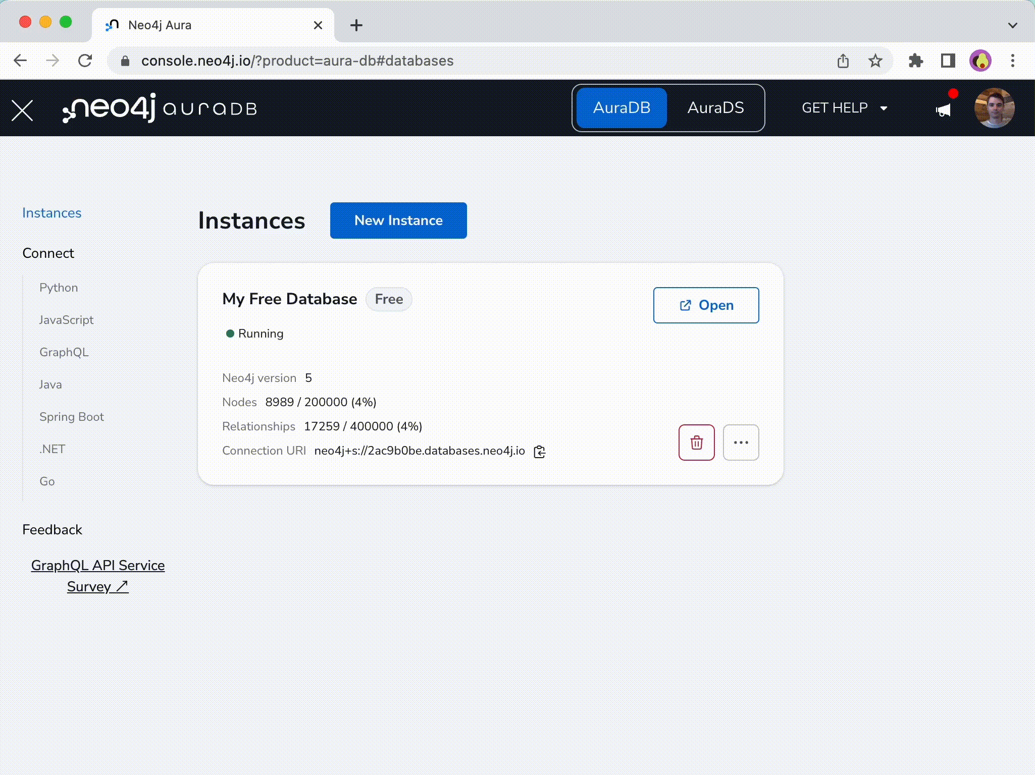The height and width of the screenshot is (775, 1035).
Task: Select Instances in the sidebar
Action: [51, 213]
